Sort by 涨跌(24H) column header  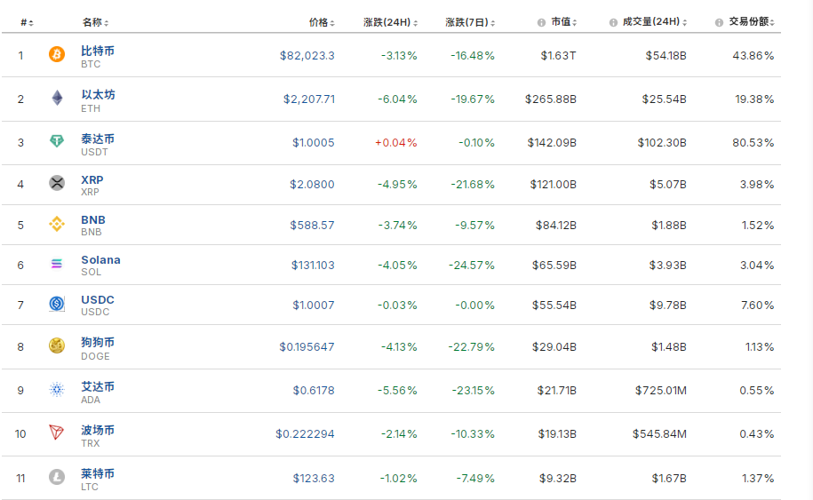[x=390, y=22]
